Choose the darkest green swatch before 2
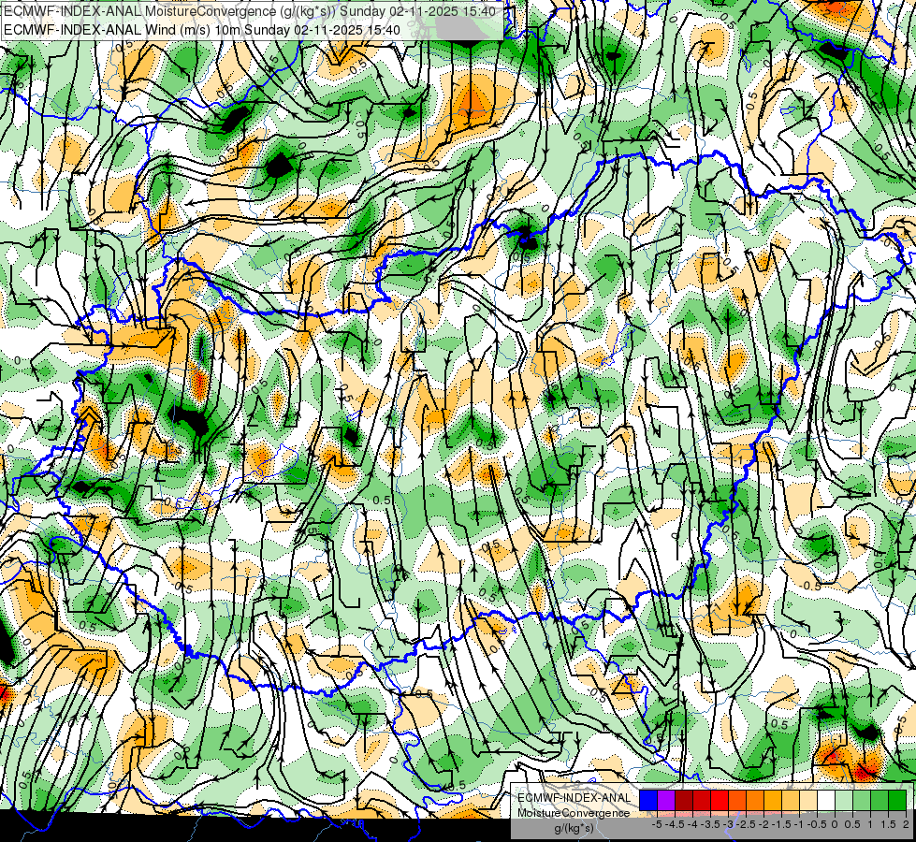This screenshot has height=842, width=916. click(897, 801)
